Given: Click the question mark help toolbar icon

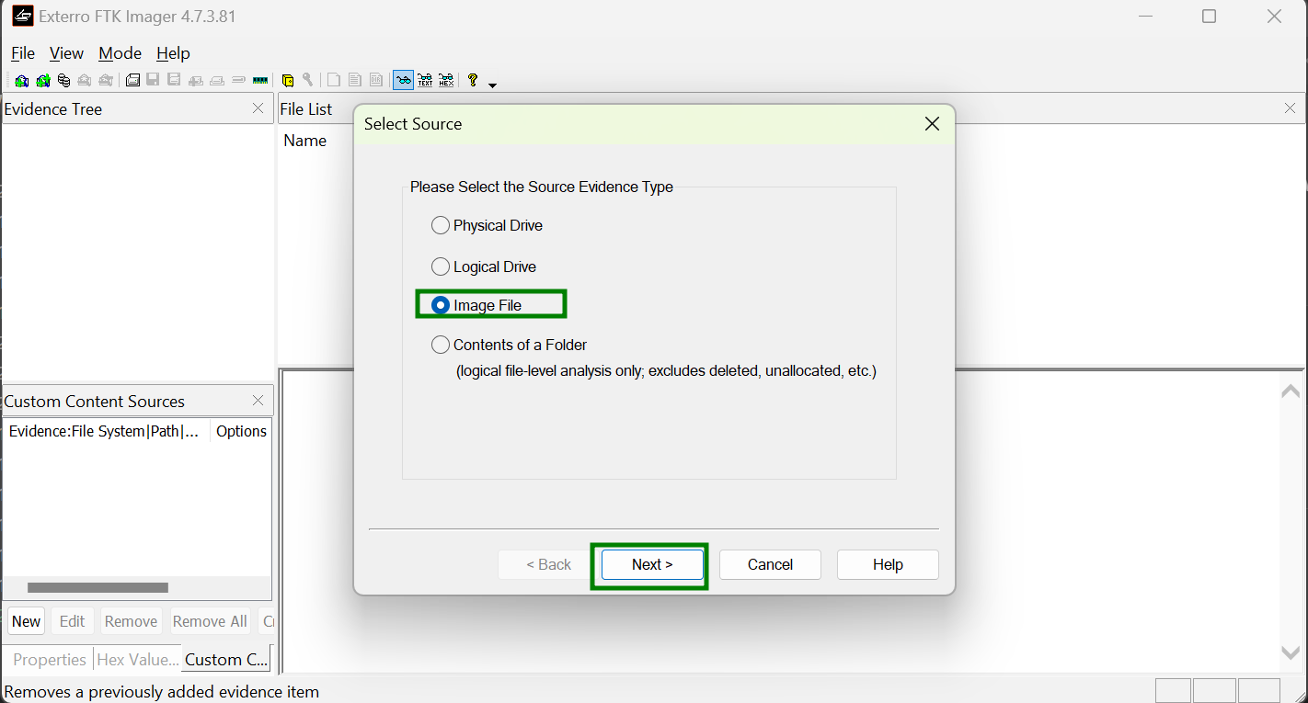Looking at the screenshot, I should click(473, 81).
